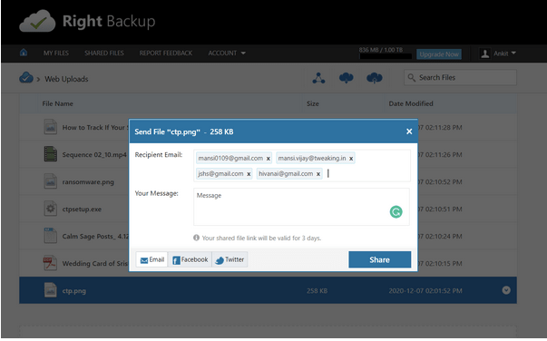The height and width of the screenshot is (341, 547).
Task: Sort by File Name column header
Action: (57, 103)
